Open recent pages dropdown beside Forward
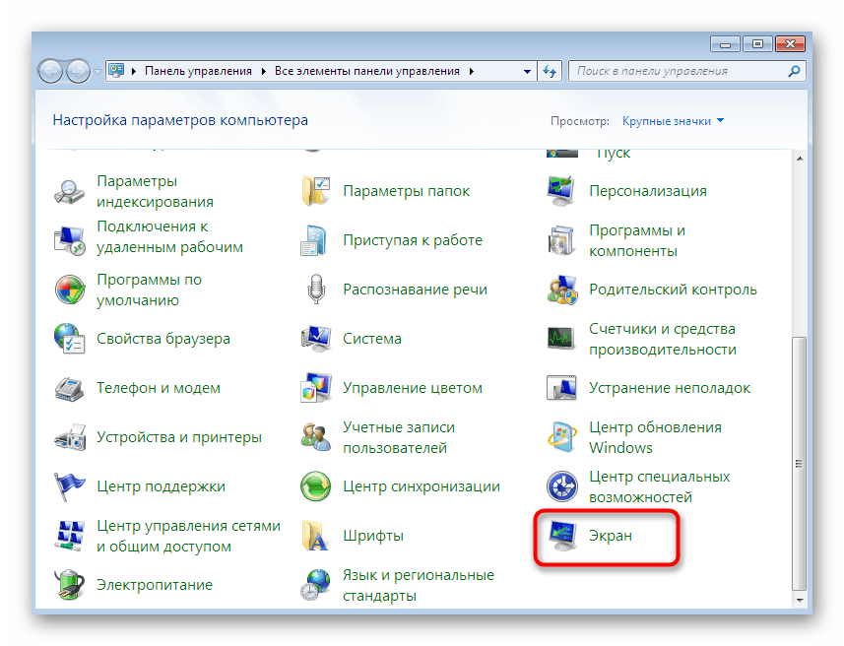This screenshot has height=646, width=844. [97, 71]
